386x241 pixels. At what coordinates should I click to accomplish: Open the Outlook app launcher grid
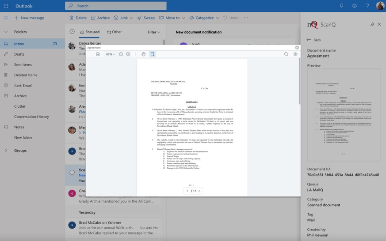point(6,6)
